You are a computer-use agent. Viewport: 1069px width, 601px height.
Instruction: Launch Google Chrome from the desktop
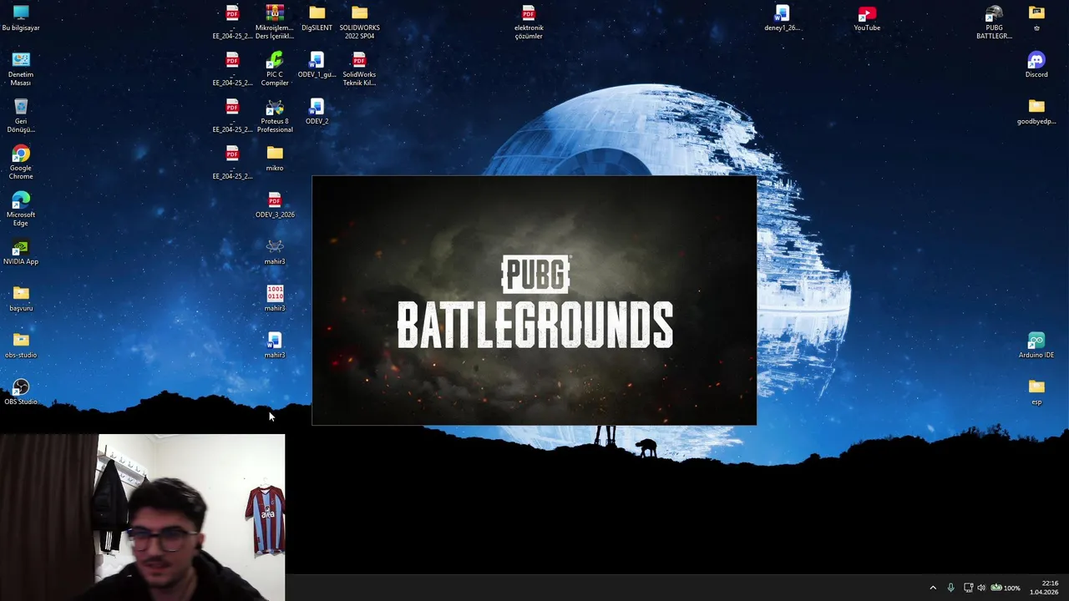pos(21,162)
